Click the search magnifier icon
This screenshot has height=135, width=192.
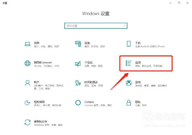tap(125, 26)
